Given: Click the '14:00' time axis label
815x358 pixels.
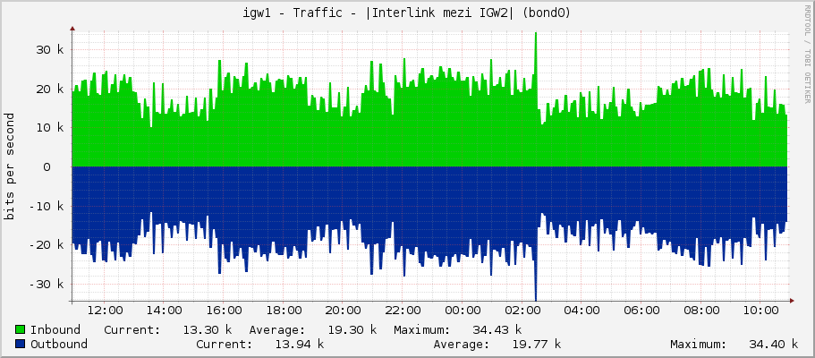Looking at the screenshot, I should click(166, 311).
